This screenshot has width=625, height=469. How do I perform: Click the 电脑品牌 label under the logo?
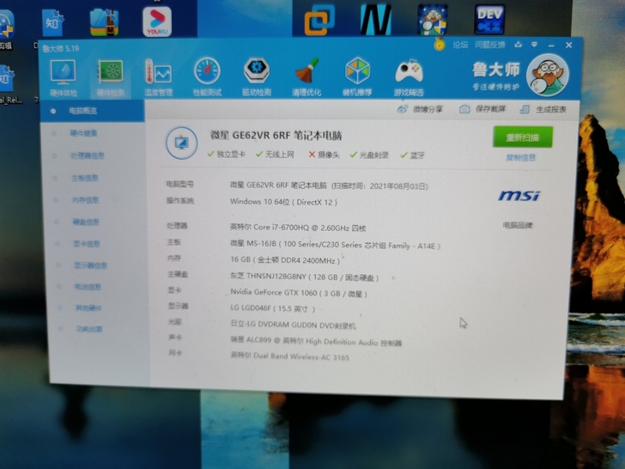pyautogui.click(x=518, y=225)
